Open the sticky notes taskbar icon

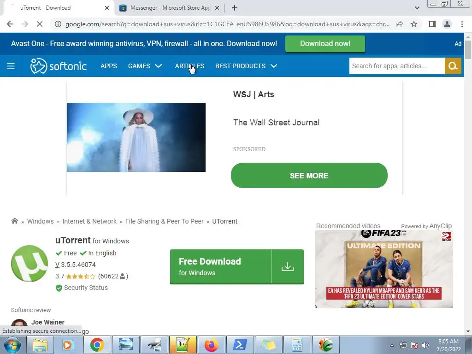click(268, 345)
